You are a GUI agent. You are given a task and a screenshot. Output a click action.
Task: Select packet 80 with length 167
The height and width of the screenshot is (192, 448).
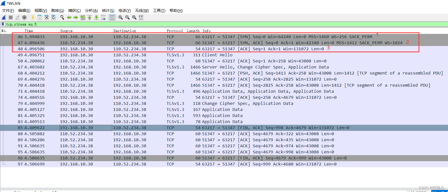point(224,110)
